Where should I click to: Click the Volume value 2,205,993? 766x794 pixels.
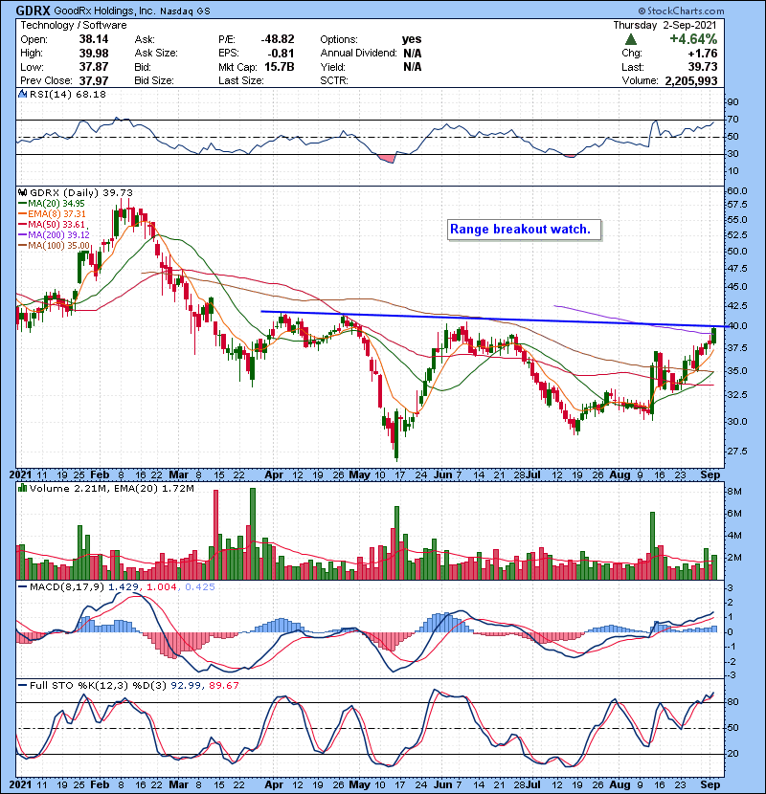(x=691, y=80)
